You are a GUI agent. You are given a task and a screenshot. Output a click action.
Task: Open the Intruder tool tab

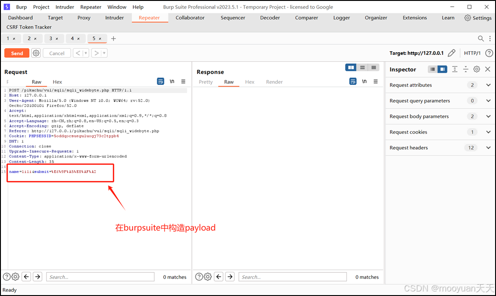point(115,18)
